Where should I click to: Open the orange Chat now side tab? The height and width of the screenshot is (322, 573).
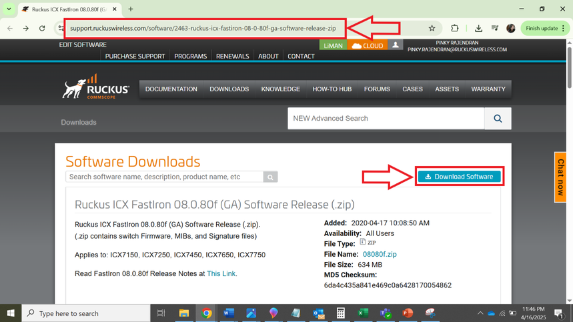(560, 177)
